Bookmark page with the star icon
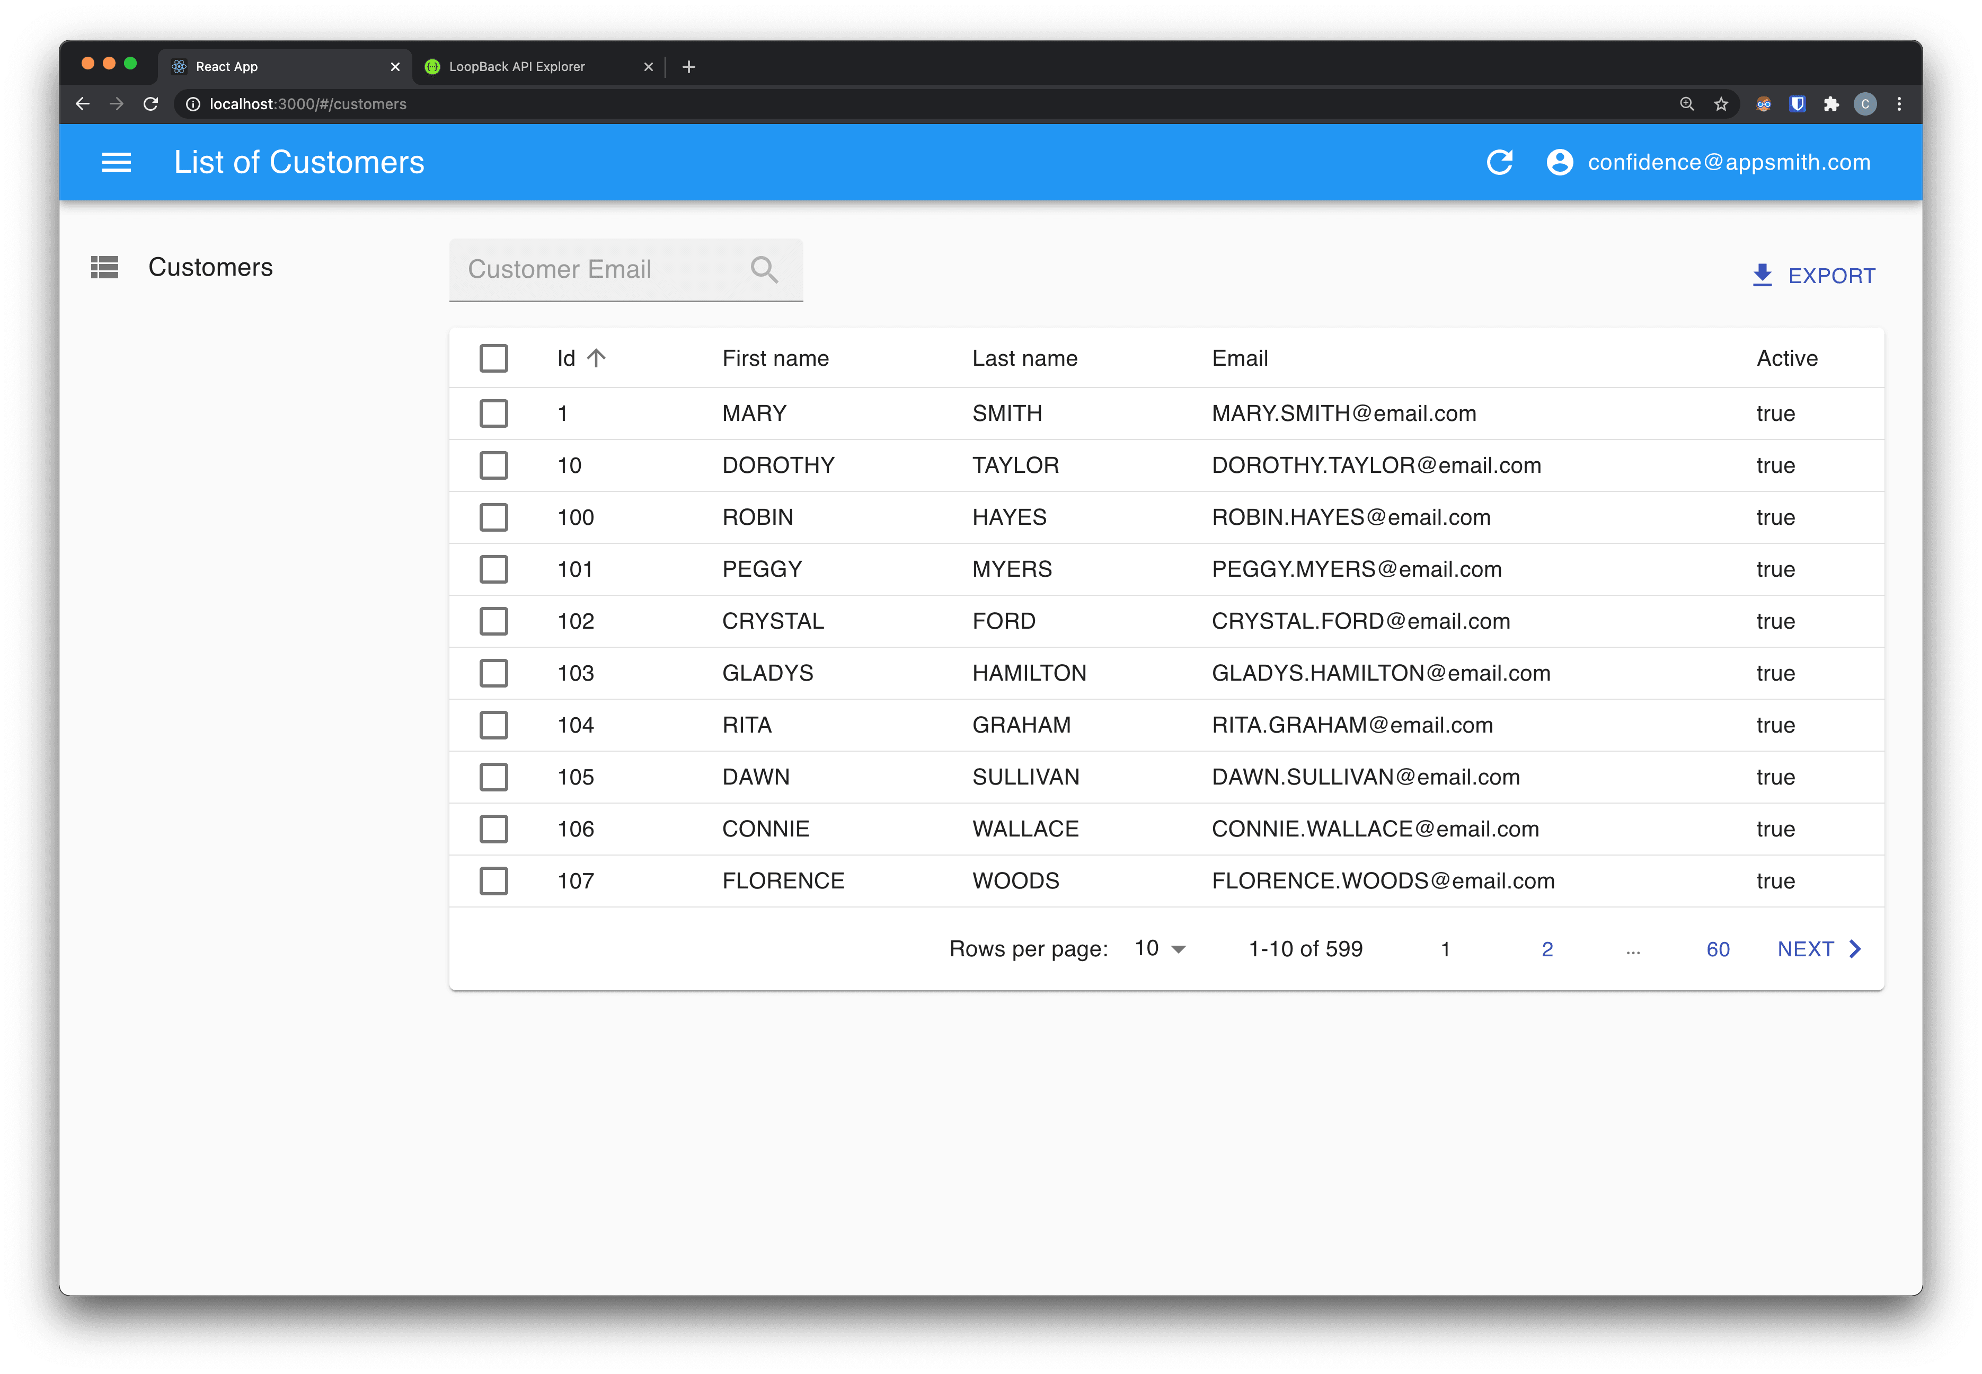The height and width of the screenshot is (1374, 1982). click(1720, 104)
